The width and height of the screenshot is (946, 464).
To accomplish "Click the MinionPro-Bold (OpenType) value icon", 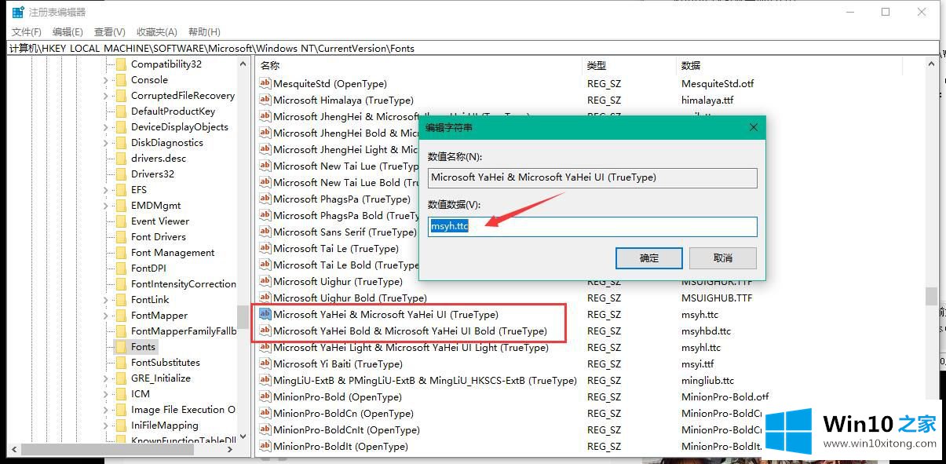I will pyautogui.click(x=265, y=397).
